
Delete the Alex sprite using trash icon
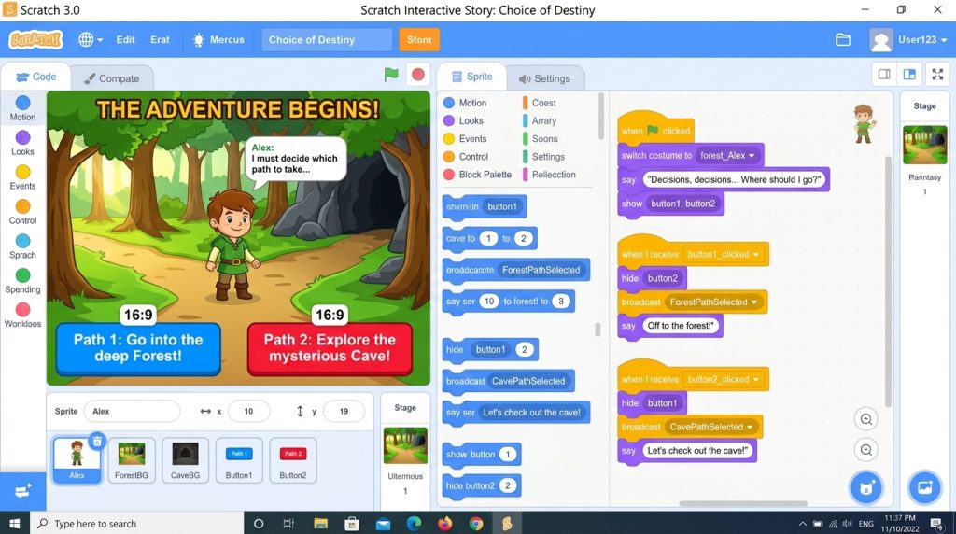click(x=97, y=440)
